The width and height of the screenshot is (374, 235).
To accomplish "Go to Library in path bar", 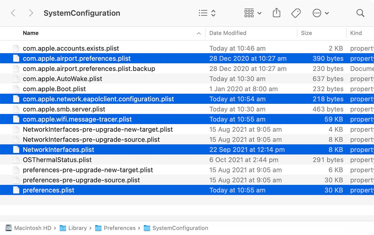I will [x=77, y=228].
